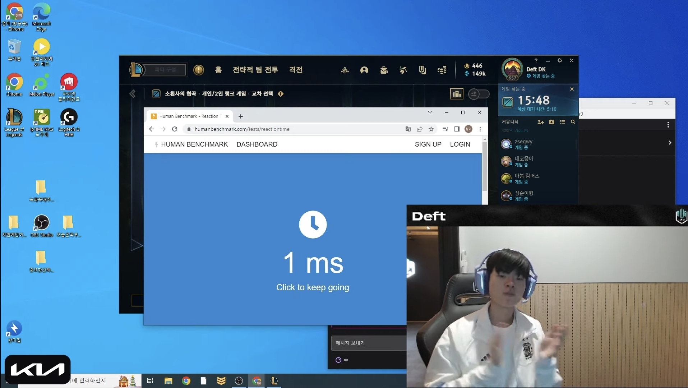This screenshot has height=388, width=688.
Task: Click the help question mark in League client
Action: pyautogui.click(x=536, y=60)
